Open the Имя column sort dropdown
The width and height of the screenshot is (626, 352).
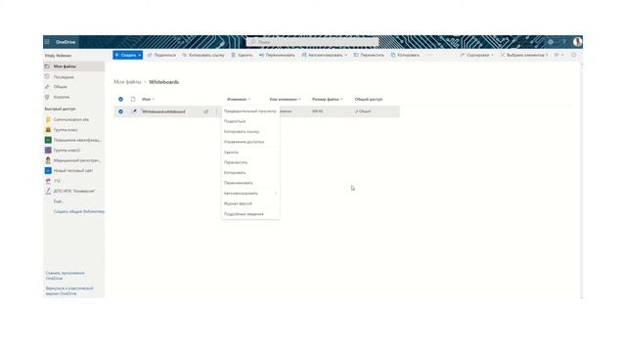pos(148,99)
